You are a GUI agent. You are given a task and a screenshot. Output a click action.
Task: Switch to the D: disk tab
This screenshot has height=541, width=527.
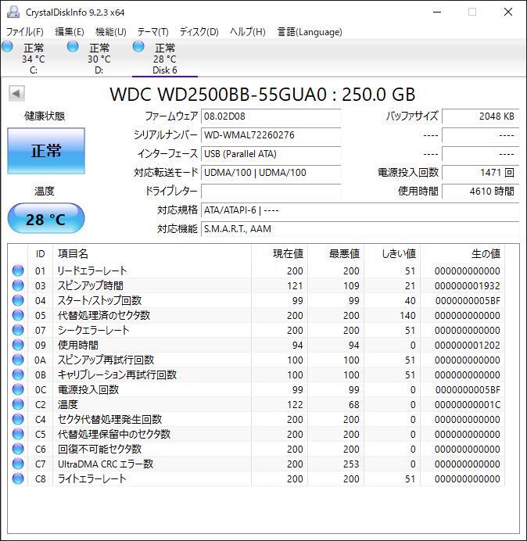coord(99,58)
